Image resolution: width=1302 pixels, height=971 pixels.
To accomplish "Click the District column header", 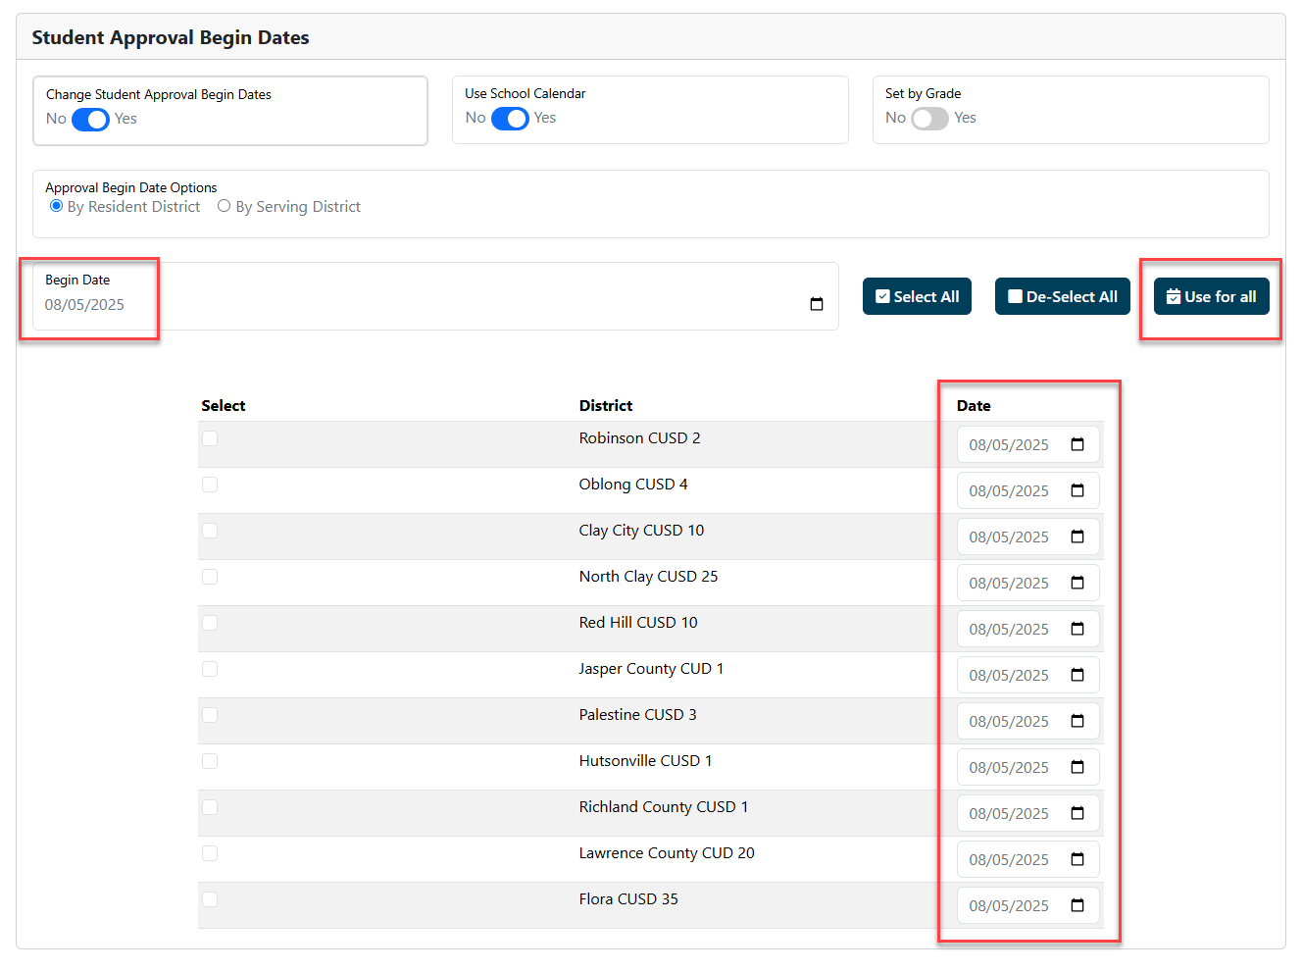I will pos(605,405).
